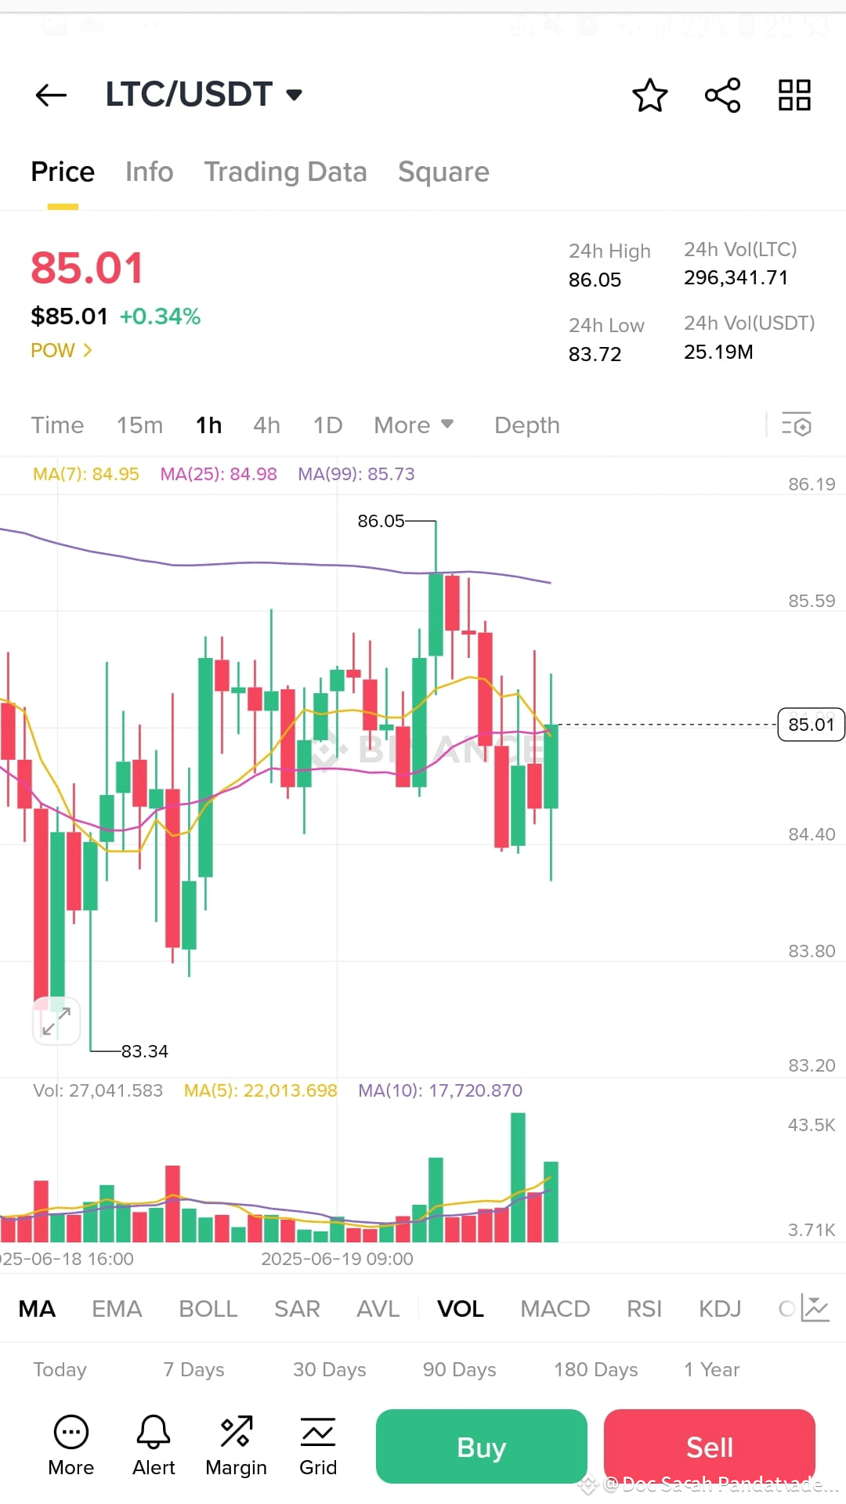Switch to the Trading Data tab
The width and height of the screenshot is (846, 1504).
(x=286, y=172)
